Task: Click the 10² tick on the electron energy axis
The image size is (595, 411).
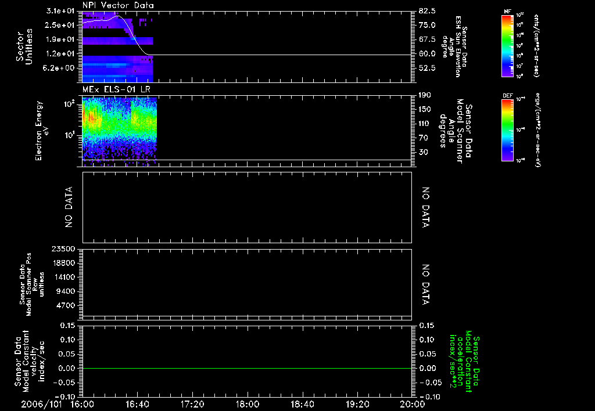Action: click(69, 103)
